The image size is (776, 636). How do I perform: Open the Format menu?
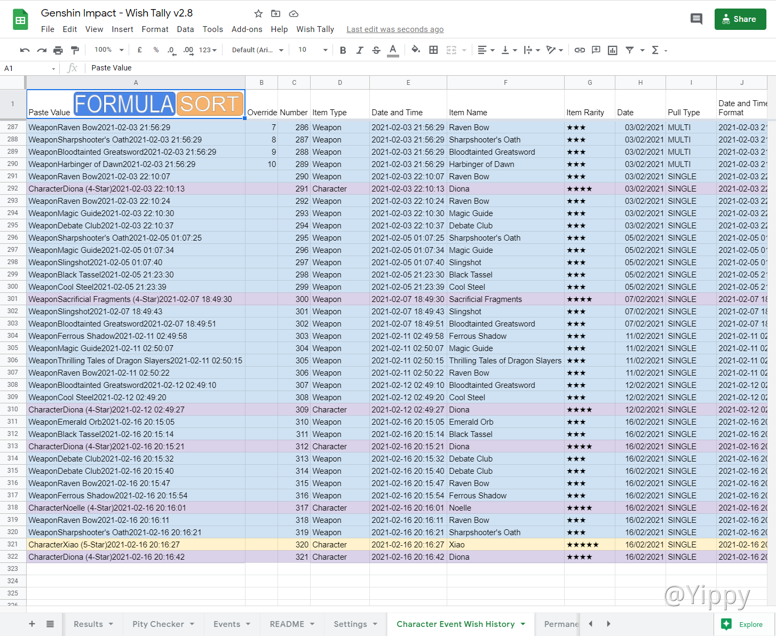pos(155,29)
